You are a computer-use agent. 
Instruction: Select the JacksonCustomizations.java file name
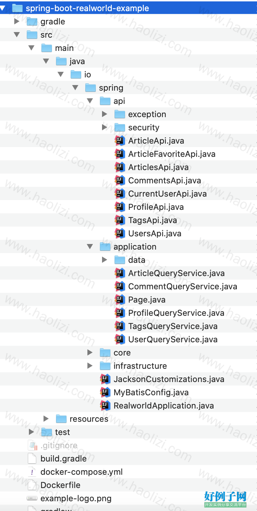coord(169,379)
